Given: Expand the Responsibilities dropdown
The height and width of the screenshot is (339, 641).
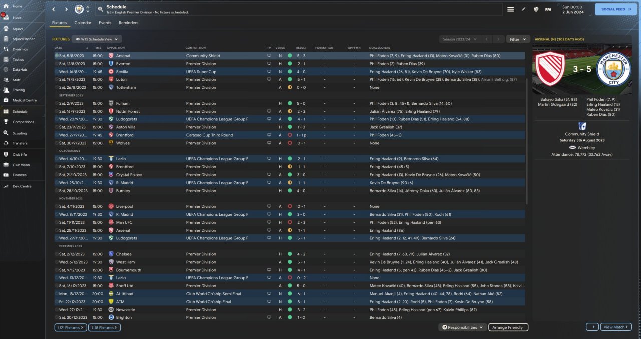Looking at the screenshot, I should (x=463, y=327).
